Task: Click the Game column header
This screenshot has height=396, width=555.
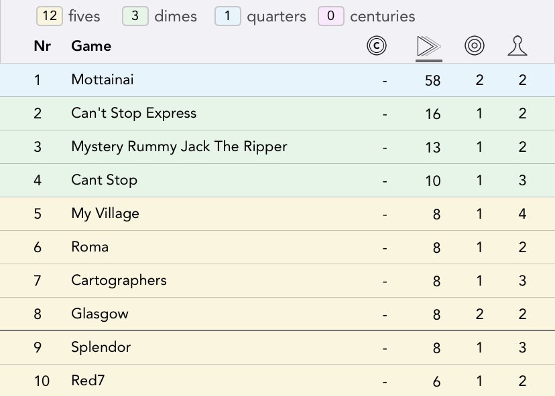Action: [91, 46]
